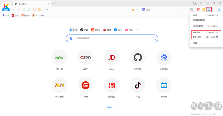The image size is (223, 116).
Task: Switch to second page indicator dot
Action: 114,107
